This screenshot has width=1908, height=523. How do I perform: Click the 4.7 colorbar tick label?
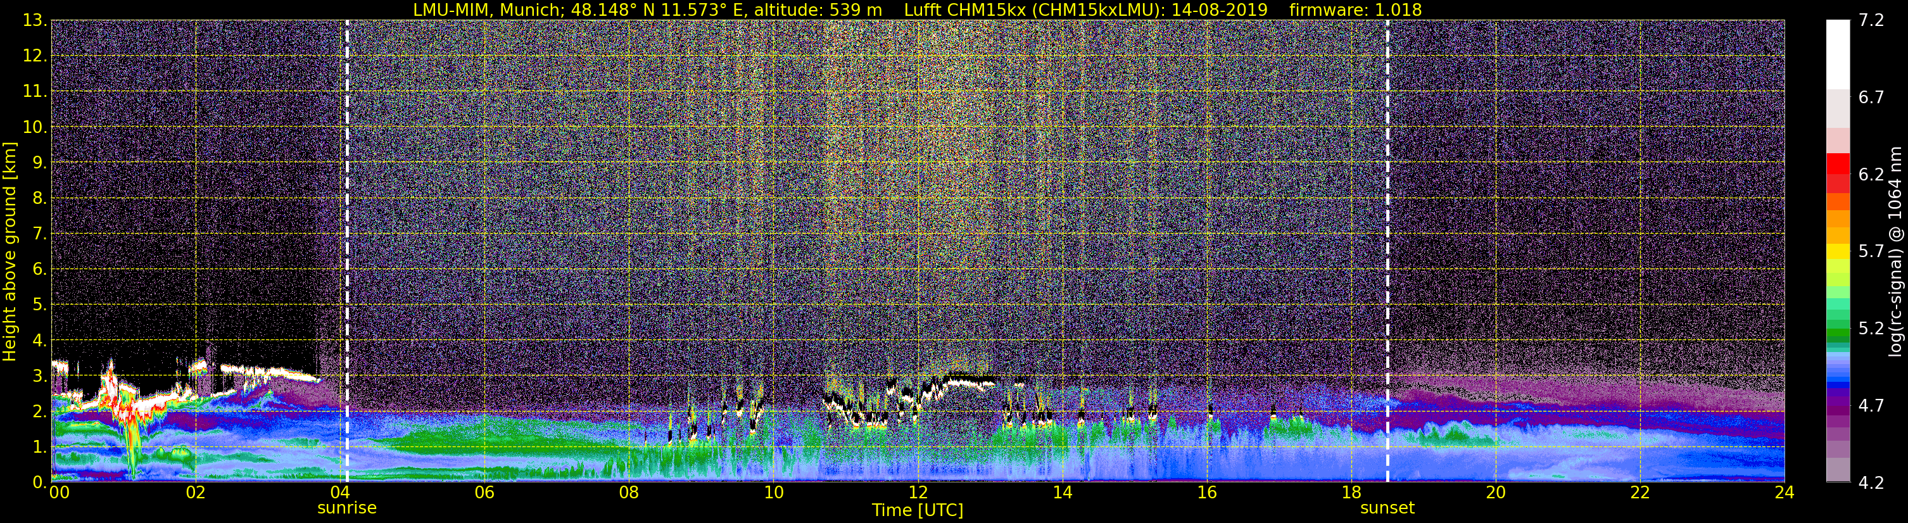coord(1871,406)
